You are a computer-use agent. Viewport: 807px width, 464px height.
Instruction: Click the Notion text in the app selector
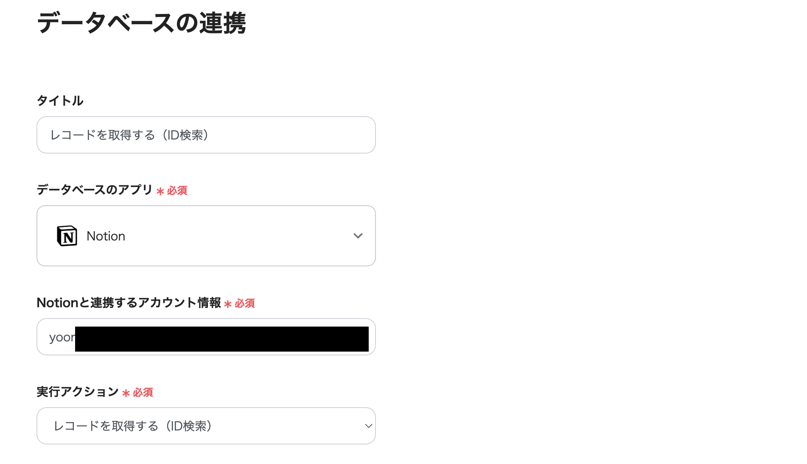[x=106, y=236]
